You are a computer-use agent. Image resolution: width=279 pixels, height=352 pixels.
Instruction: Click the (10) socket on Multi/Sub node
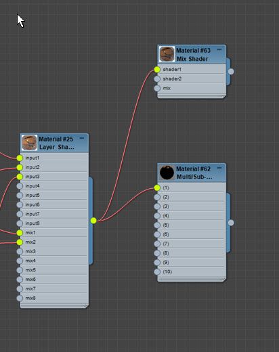point(157,272)
